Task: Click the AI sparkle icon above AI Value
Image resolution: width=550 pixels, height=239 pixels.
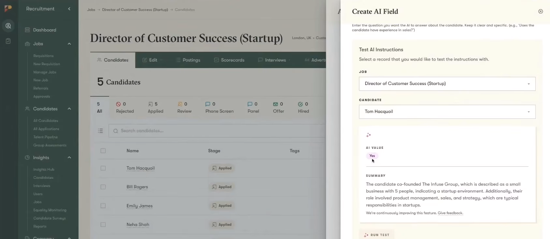Action: coord(369,135)
